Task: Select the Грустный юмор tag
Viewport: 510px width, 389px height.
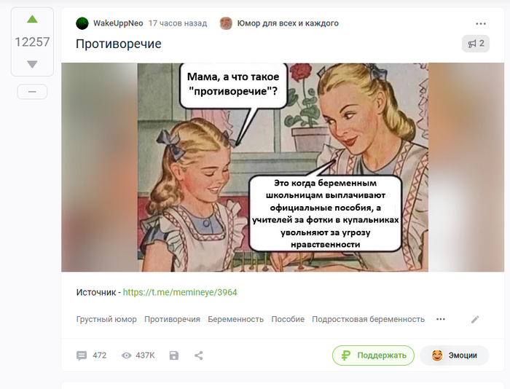Action: point(106,319)
